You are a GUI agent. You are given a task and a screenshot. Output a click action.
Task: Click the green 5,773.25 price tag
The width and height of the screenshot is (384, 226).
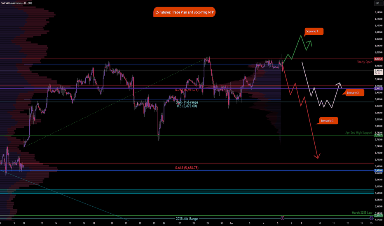[x=378, y=135]
